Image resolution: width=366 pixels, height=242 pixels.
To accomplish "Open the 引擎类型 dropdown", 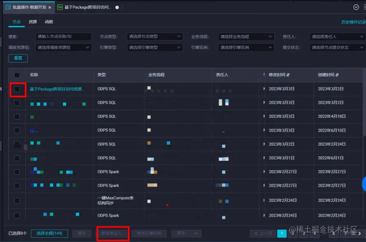I will pos(155,48).
